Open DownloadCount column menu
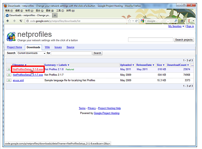This screenshot has height=149, width=202. coord(178,65)
